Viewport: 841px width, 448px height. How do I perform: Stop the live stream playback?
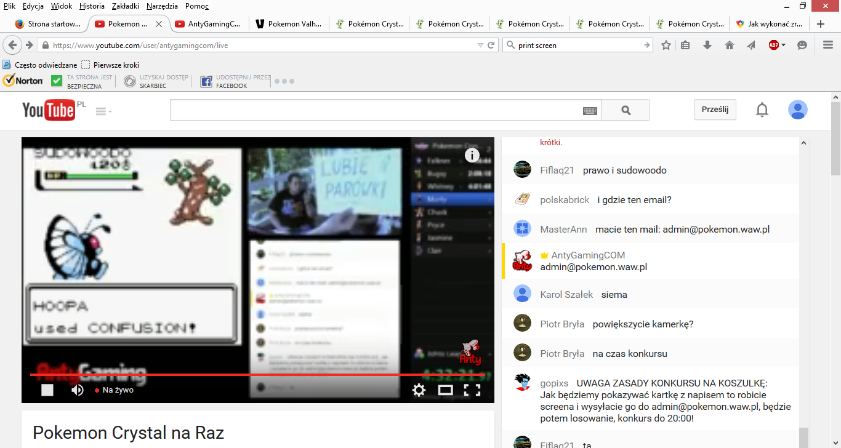pos(47,390)
